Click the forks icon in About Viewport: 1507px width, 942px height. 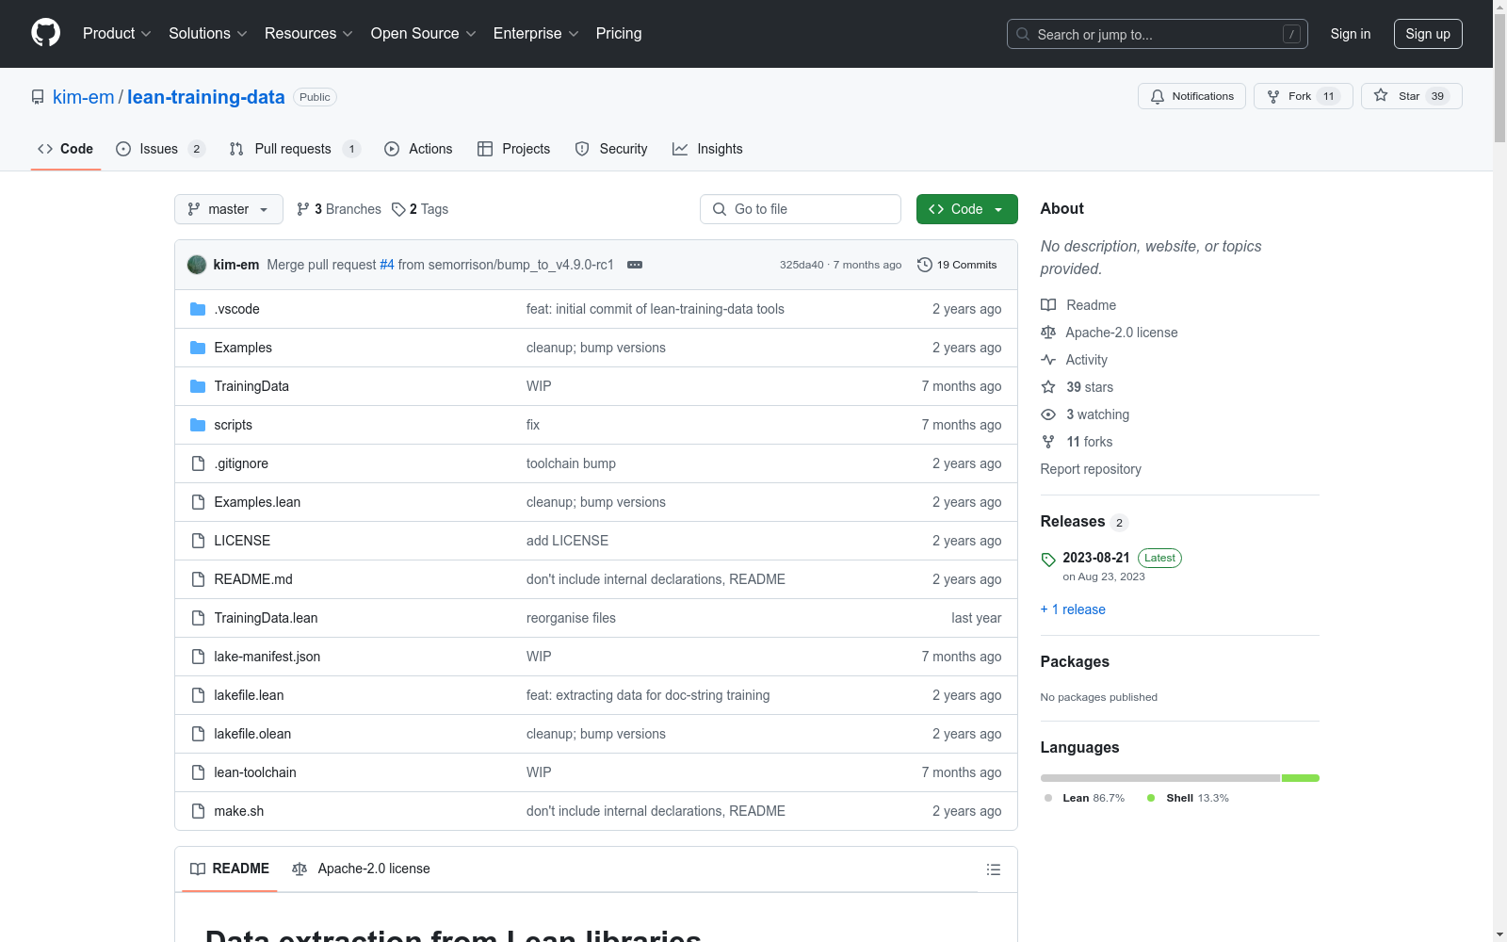[x=1048, y=442]
